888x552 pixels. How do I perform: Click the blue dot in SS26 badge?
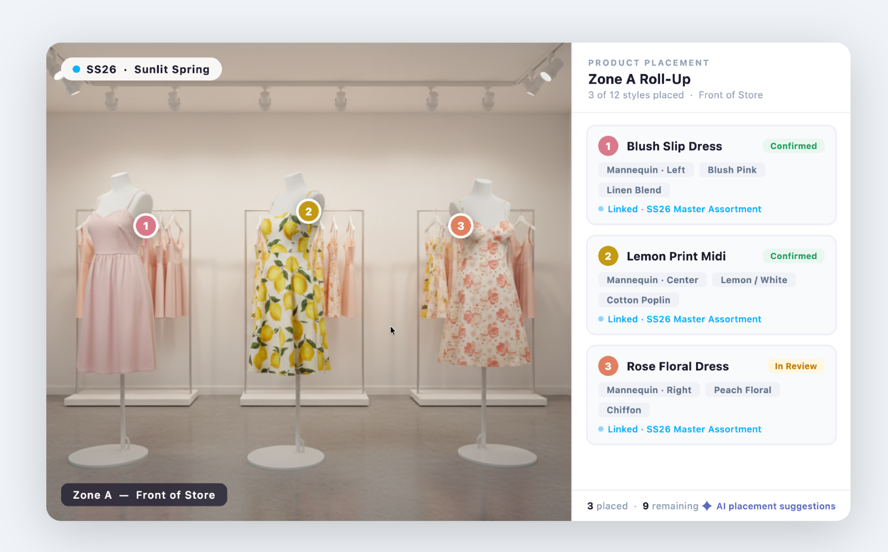(x=76, y=69)
